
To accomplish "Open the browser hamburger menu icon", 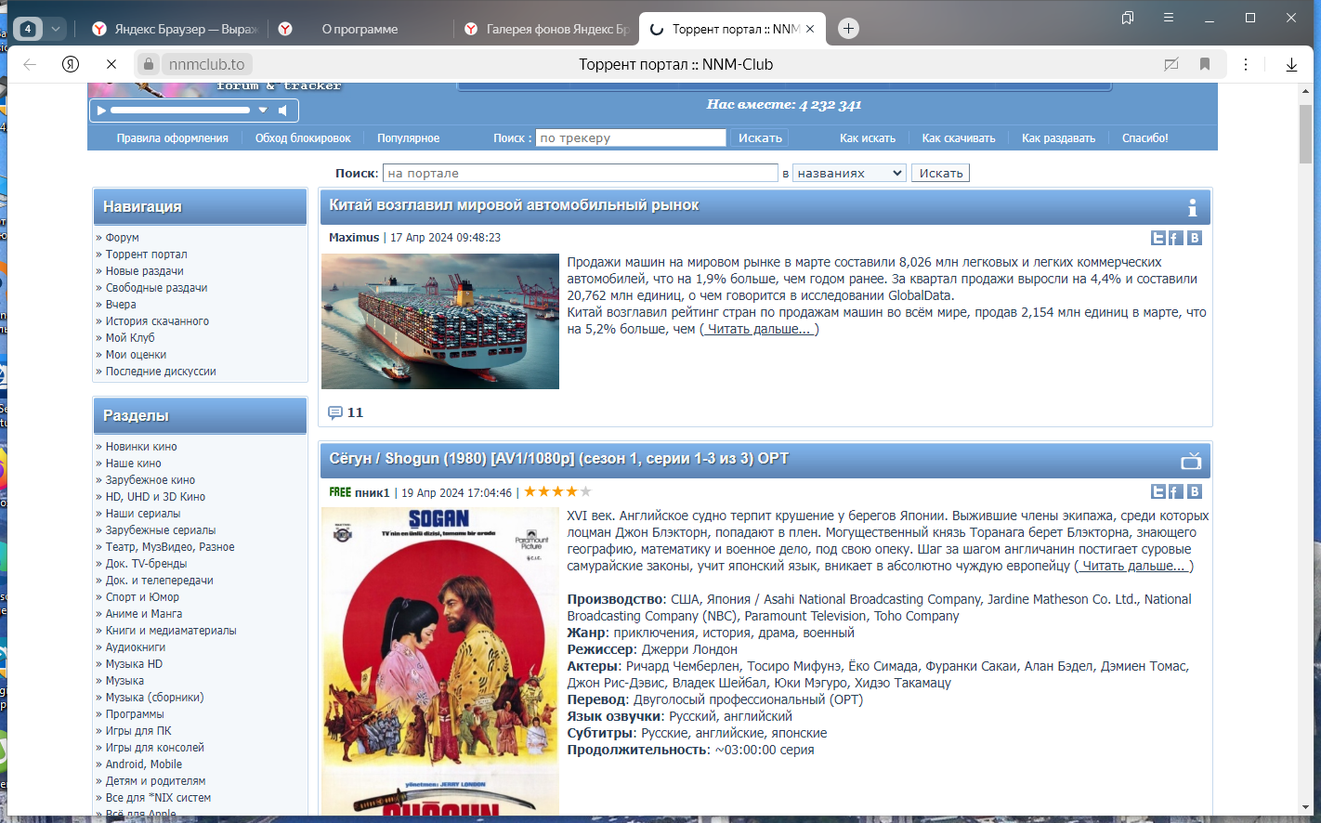I will coord(1169,18).
